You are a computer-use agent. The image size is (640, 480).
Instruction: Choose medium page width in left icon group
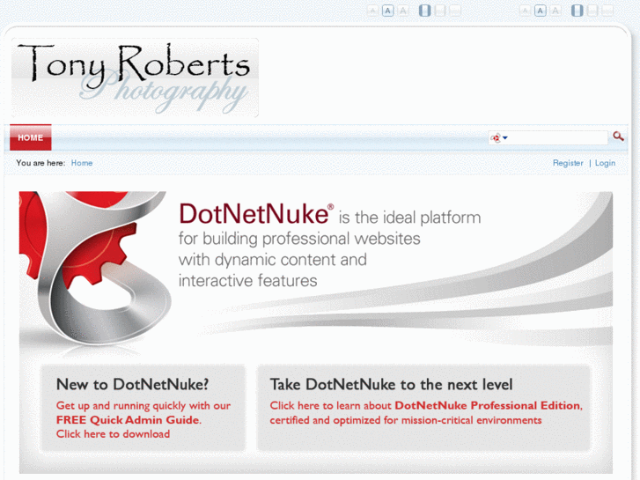point(440,11)
